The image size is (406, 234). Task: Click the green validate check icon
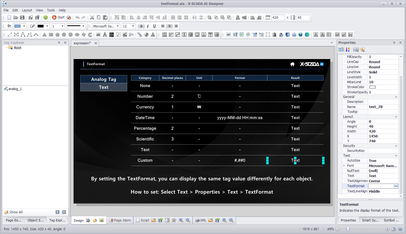pyautogui.click(x=46, y=17)
